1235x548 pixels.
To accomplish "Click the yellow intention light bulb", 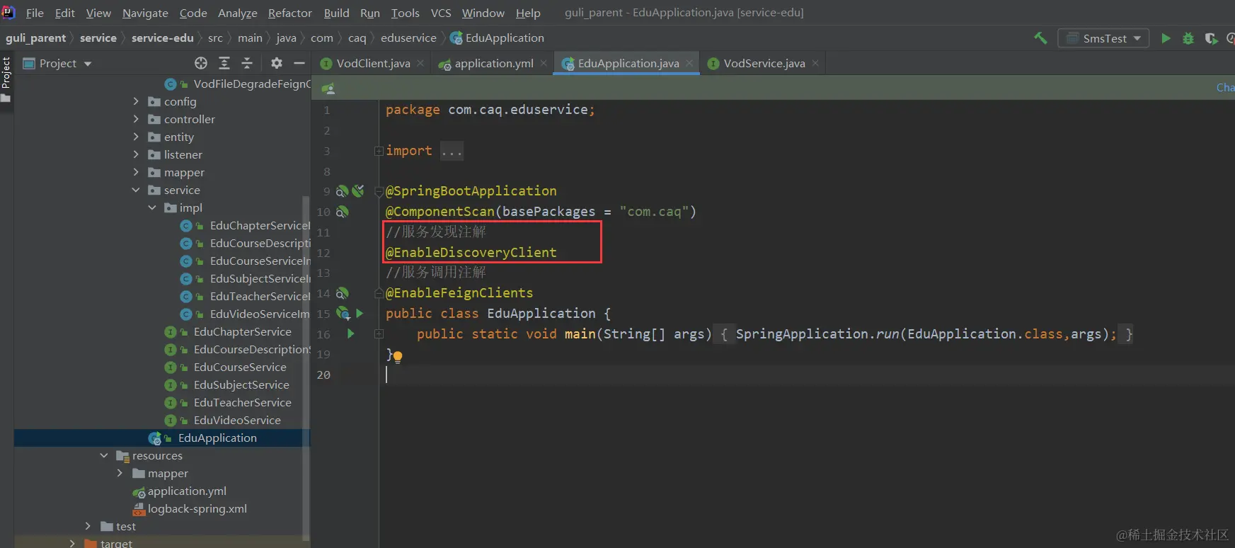I will [398, 357].
